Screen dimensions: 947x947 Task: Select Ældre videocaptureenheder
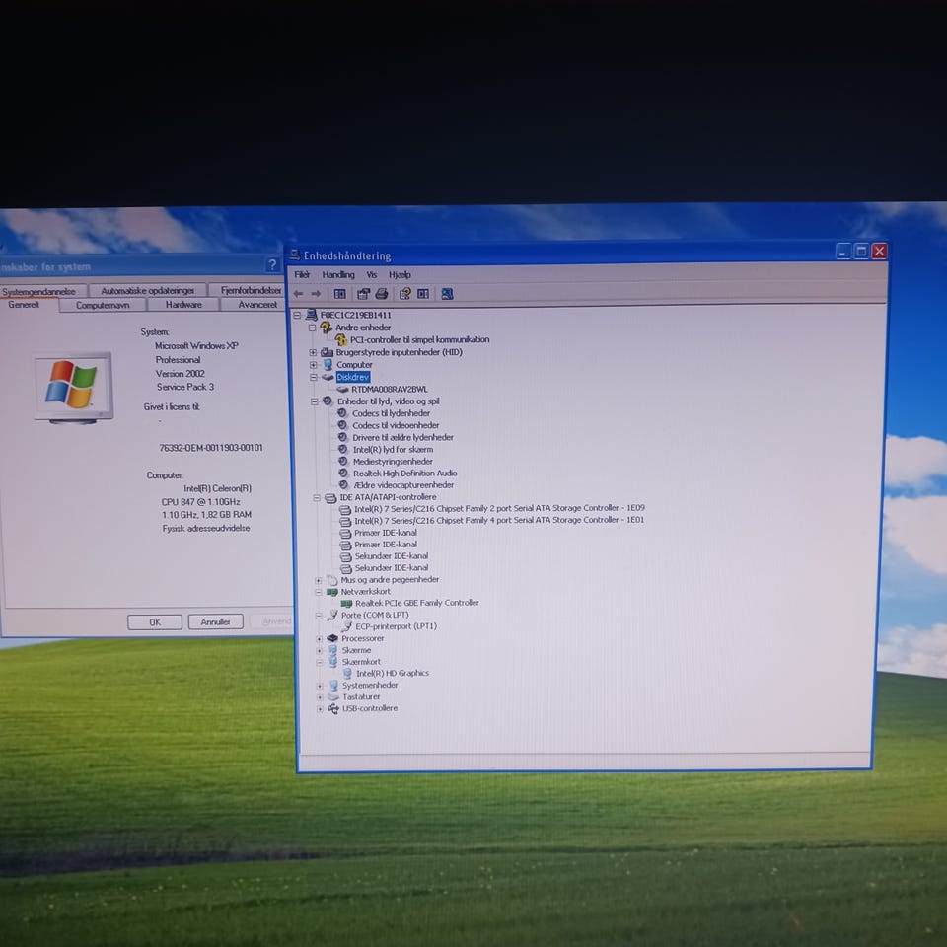403,485
